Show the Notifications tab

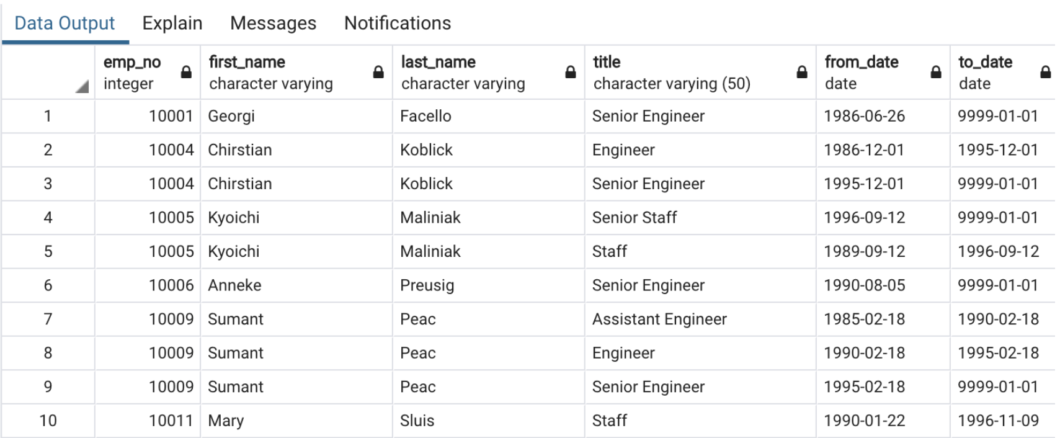(397, 23)
